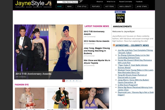Image resolution: width=165 pixels, height=110 pixels.
Task: Read the Raymond Lam Karena Ng story
Action: click(x=136, y=94)
